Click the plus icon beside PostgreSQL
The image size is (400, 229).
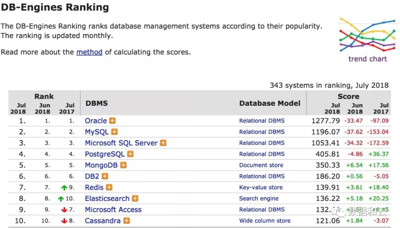pos(130,154)
